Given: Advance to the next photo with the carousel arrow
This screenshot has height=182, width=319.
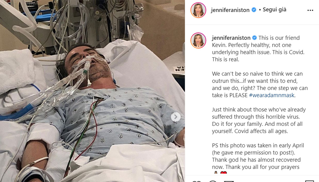Looking at the screenshot, I should pos(176,117).
